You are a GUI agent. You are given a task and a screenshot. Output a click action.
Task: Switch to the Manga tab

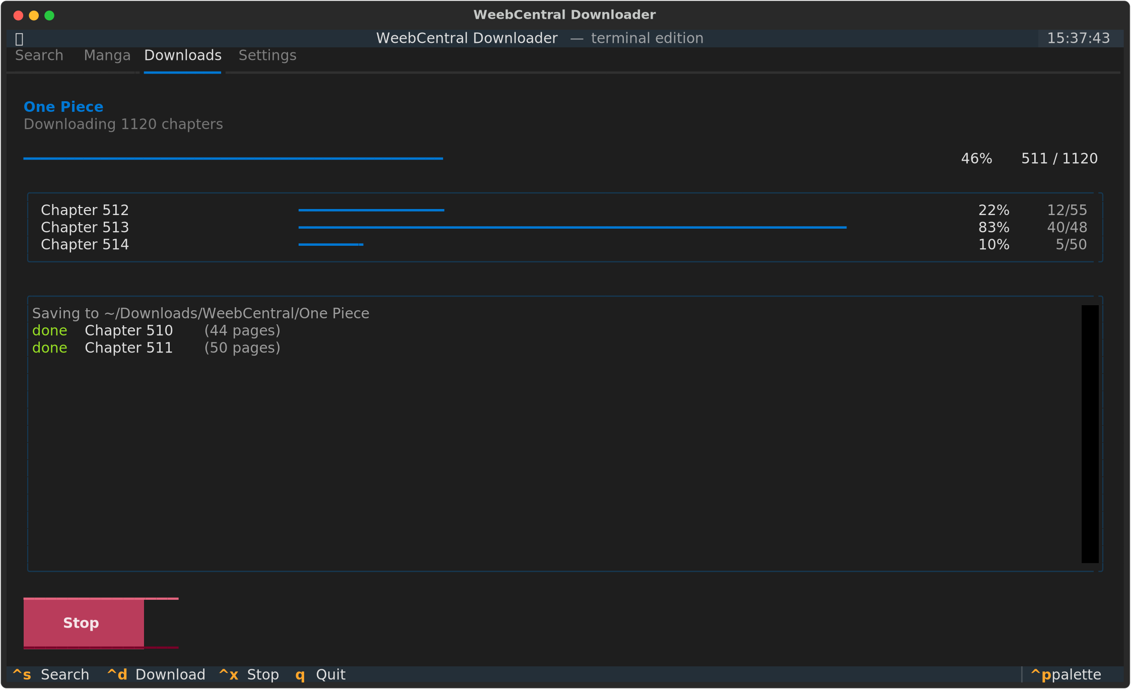107,55
